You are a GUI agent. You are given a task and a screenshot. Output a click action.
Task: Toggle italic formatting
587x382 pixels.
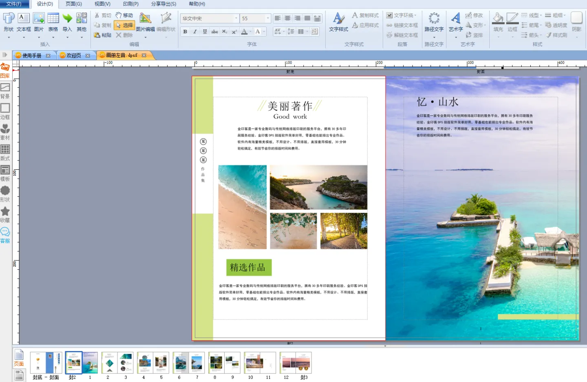[195, 31]
